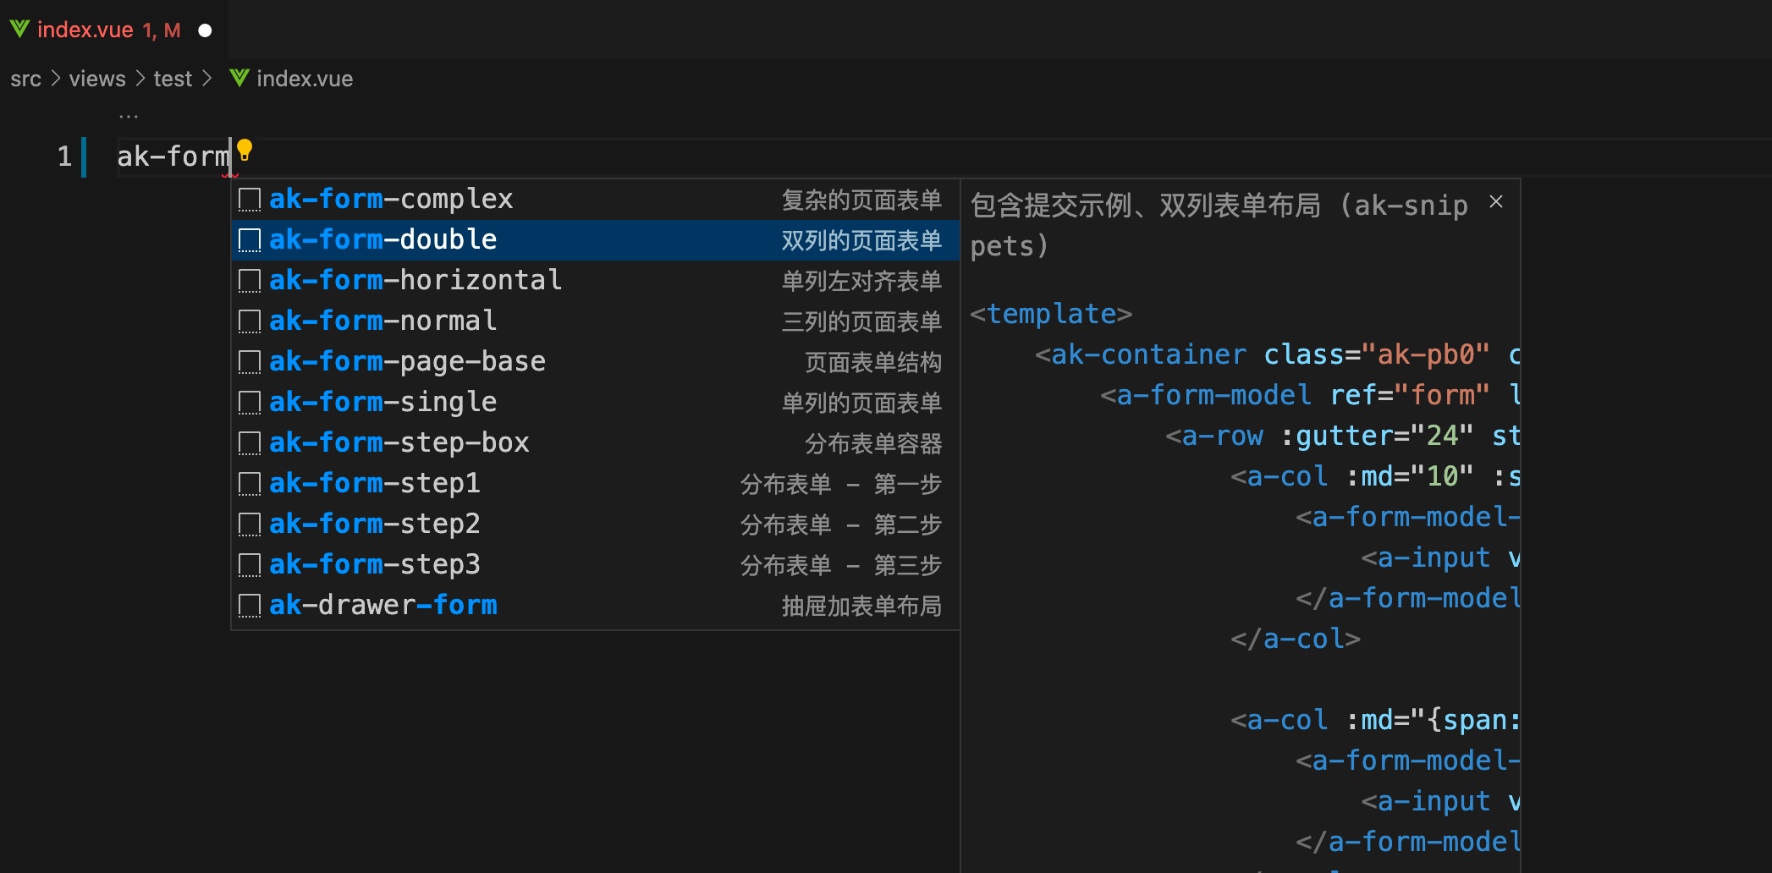Select the ak-form-horizontal suggestion
The height and width of the screenshot is (873, 1772).
point(415,281)
